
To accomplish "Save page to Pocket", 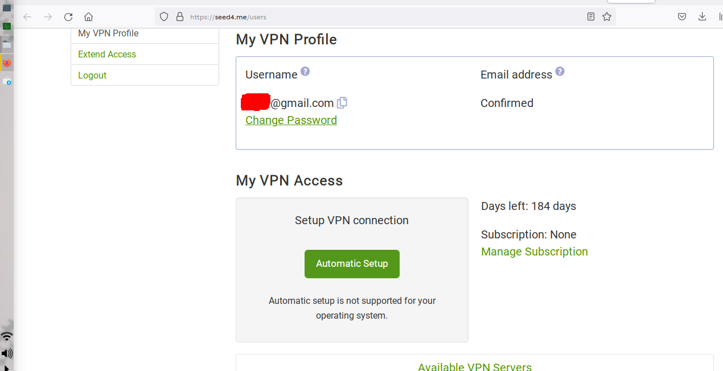I will point(682,17).
